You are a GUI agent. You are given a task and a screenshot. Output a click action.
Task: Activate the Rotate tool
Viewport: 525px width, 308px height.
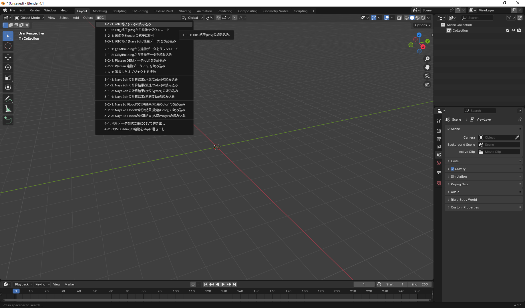8,67
